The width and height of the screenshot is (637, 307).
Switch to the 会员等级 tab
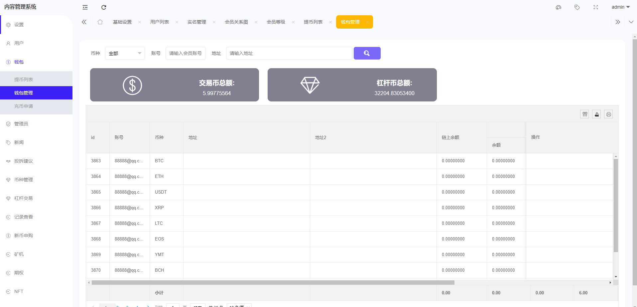click(x=276, y=22)
